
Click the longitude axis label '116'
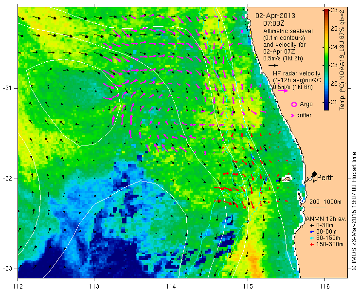324,287
